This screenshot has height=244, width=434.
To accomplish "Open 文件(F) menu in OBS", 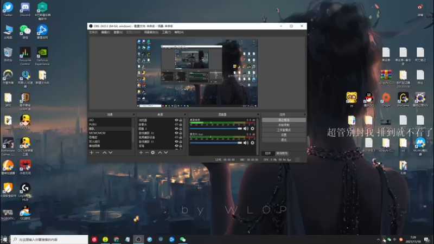I will (x=93, y=33).
